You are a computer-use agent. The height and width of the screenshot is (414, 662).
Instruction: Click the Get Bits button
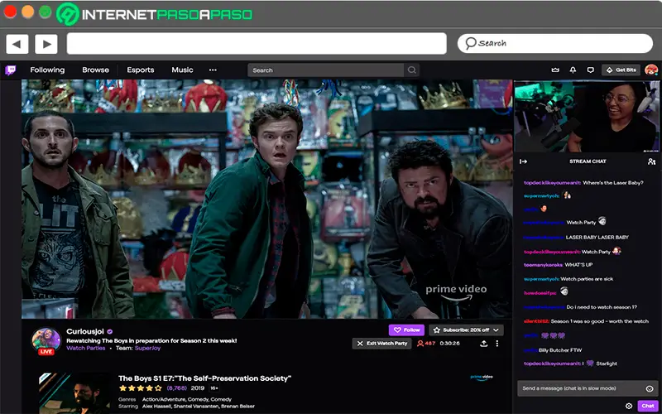coord(621,70)
